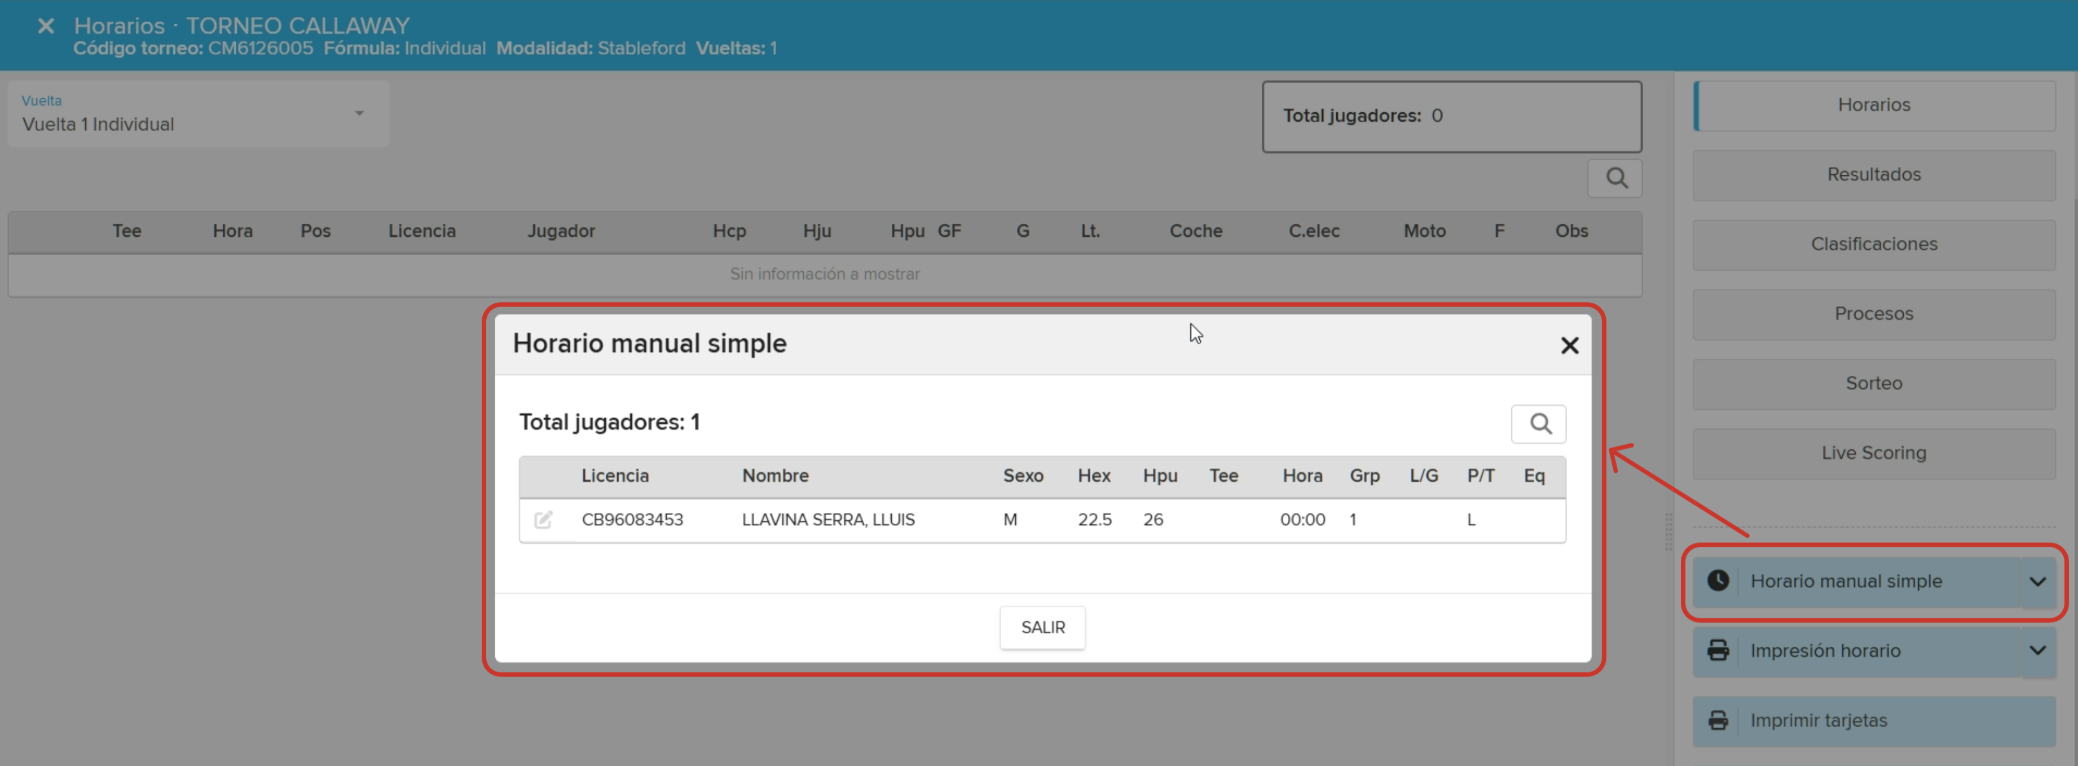Select the license cell CB96083453
Viewport: 2078px width, 766px height.
tap(632, 520)
